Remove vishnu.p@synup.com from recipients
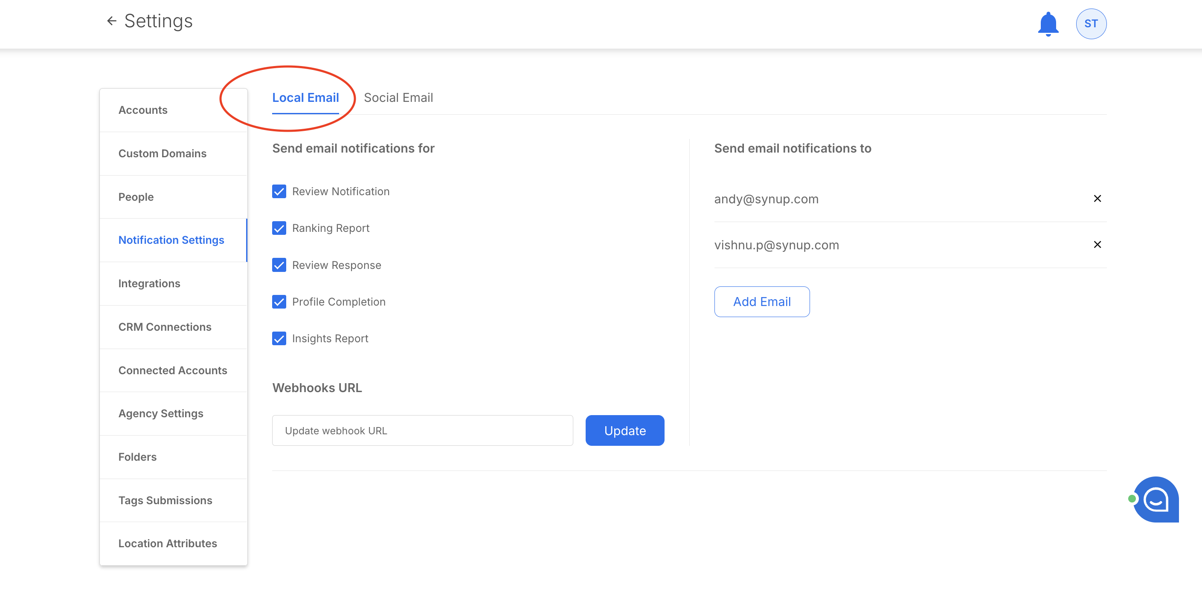 [x=1097, y=245]
